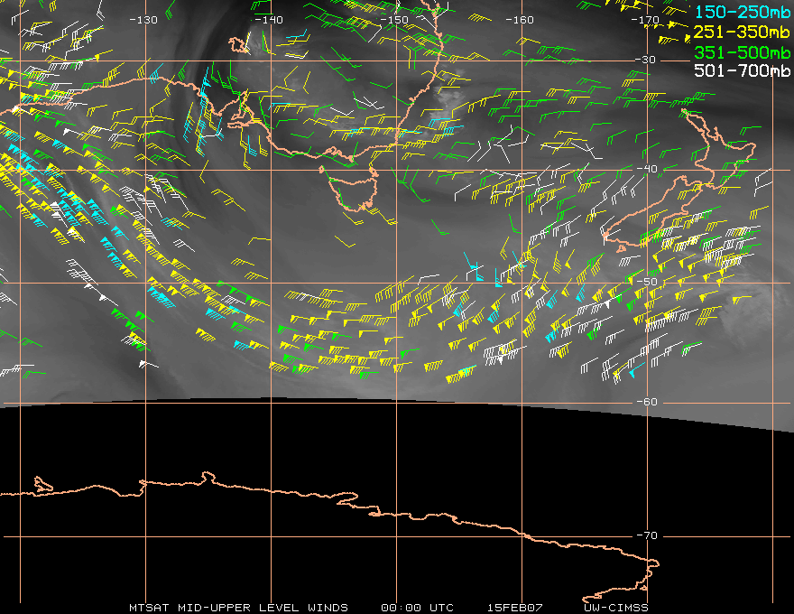Click the -40 latitude label
794x614 pixels.
tap(647, 169)
